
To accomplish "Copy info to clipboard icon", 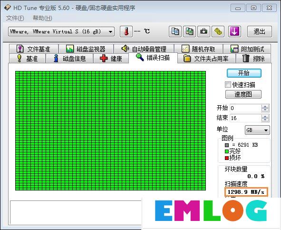I will (175, 31).
